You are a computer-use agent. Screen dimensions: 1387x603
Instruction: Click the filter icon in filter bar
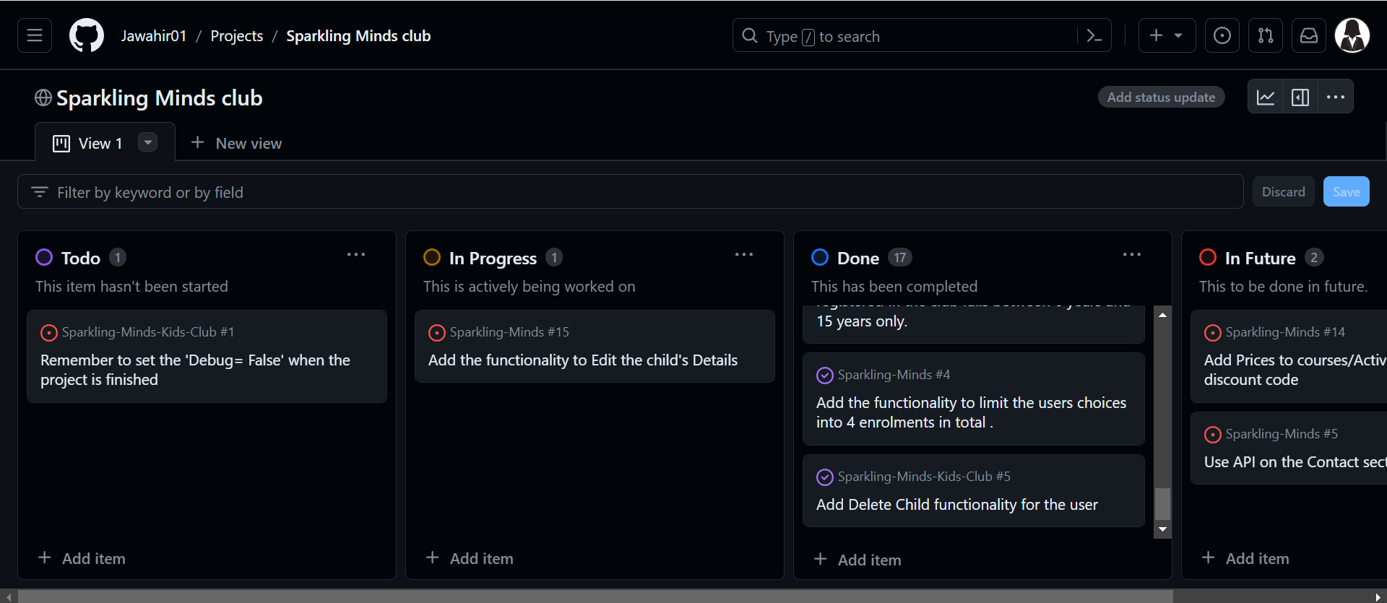pos(40,192)
